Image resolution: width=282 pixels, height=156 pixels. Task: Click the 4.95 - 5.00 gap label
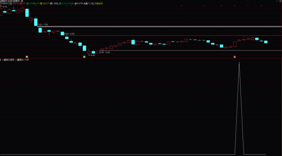[x=105, y=52]
